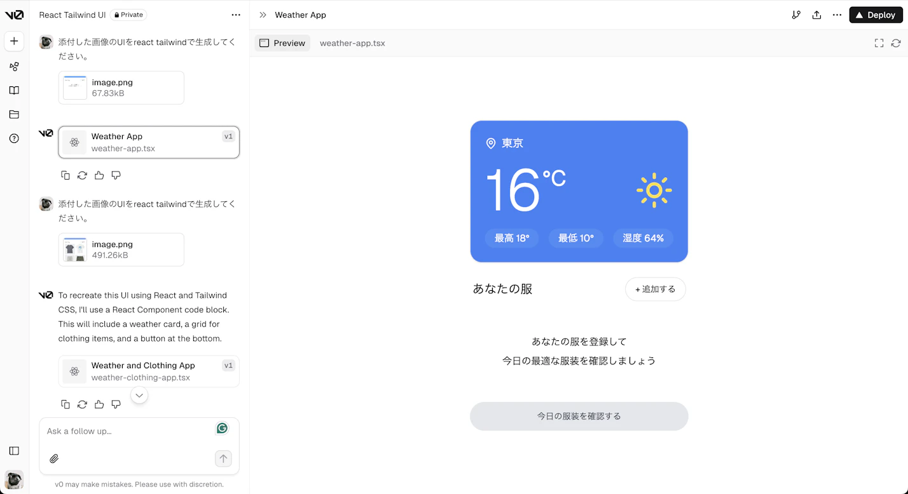Click the share upload icon near Deploy

(x=816, y=15)
